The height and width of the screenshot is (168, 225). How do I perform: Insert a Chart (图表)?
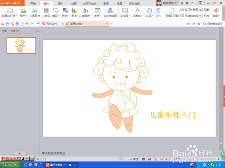[x=74, y=13]
